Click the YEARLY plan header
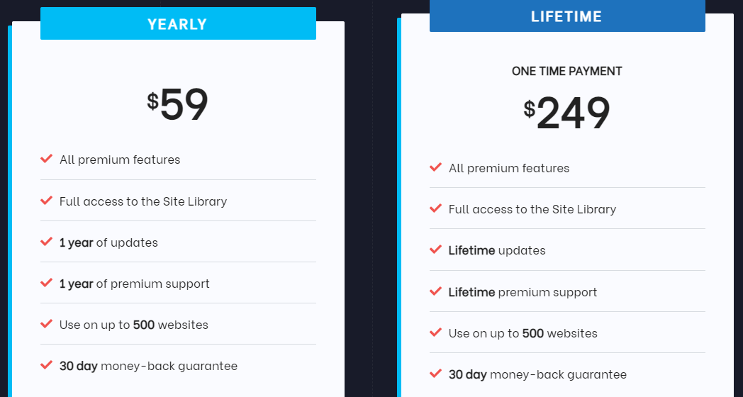 178,23
